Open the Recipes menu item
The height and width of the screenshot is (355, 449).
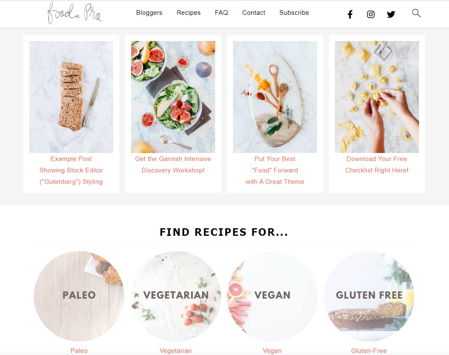click(x=189, y=13)
